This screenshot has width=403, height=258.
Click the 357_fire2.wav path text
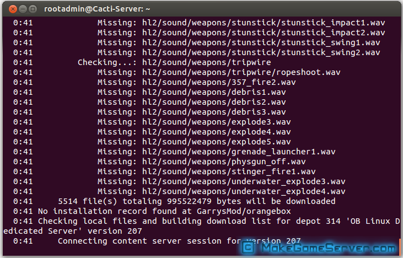point(219,82)
